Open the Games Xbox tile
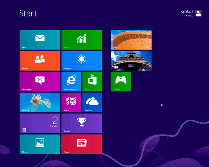This screenshot has height=167, width=209. (121, 82)
